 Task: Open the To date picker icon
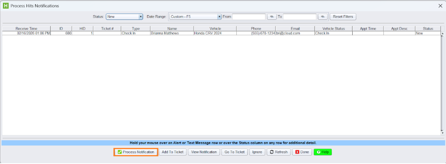[x=323, y=17]
